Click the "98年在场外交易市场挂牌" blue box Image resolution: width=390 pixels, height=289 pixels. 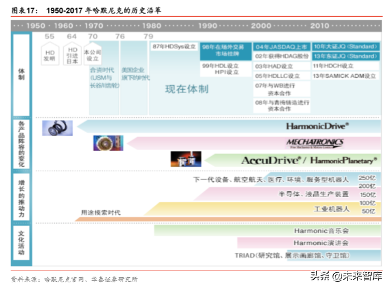[226, 51]
